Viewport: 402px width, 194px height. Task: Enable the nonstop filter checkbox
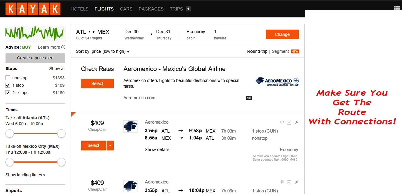(x=8, y=78)
